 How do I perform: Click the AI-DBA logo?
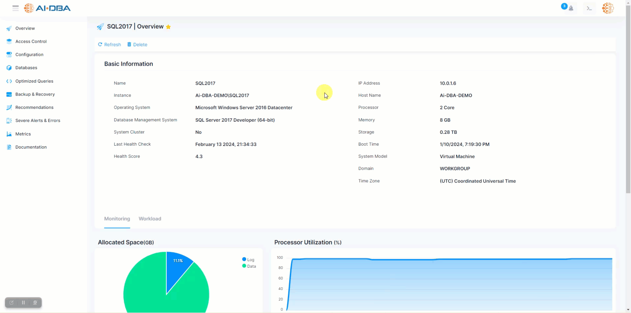[x=47, y=8]
